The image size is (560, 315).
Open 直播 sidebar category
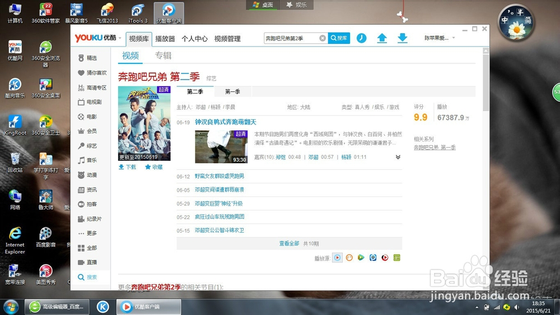point(88,262)
